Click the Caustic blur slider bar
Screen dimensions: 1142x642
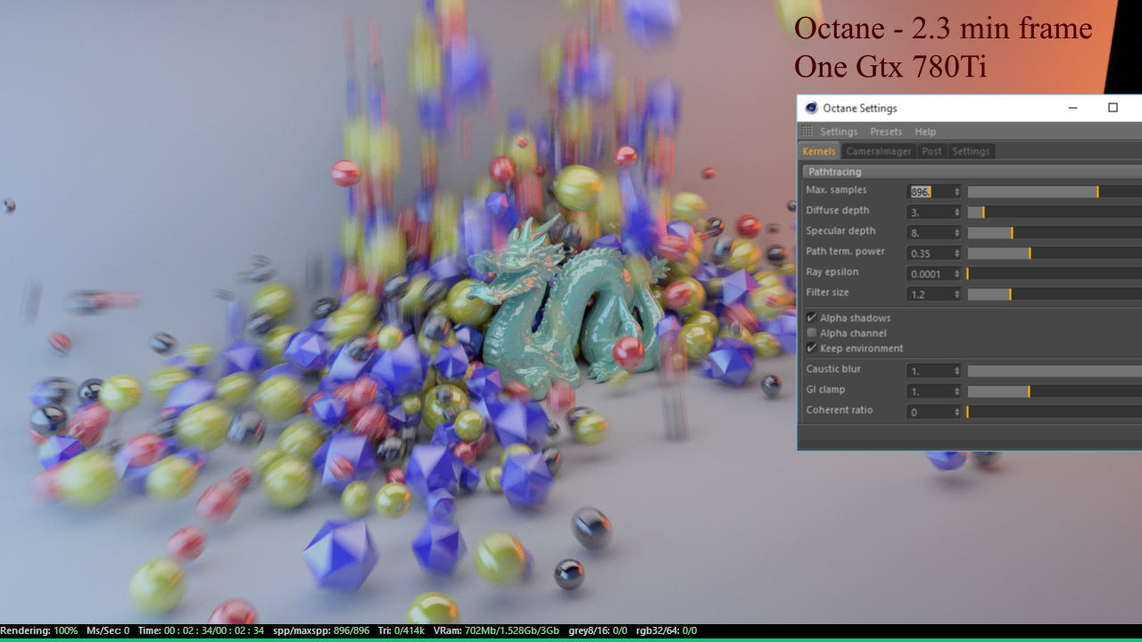coord(1055,371)
